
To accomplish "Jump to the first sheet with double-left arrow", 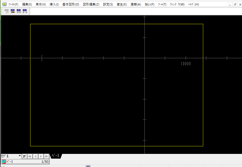I will tap(30, 156).
